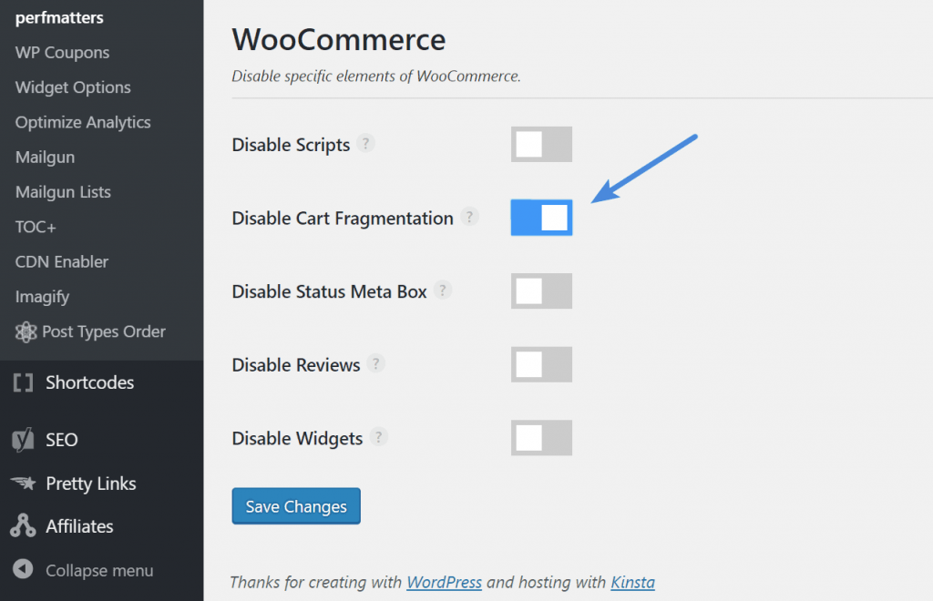
Task: Click the Shortcodes brackets icon
Action: (24, 382)
